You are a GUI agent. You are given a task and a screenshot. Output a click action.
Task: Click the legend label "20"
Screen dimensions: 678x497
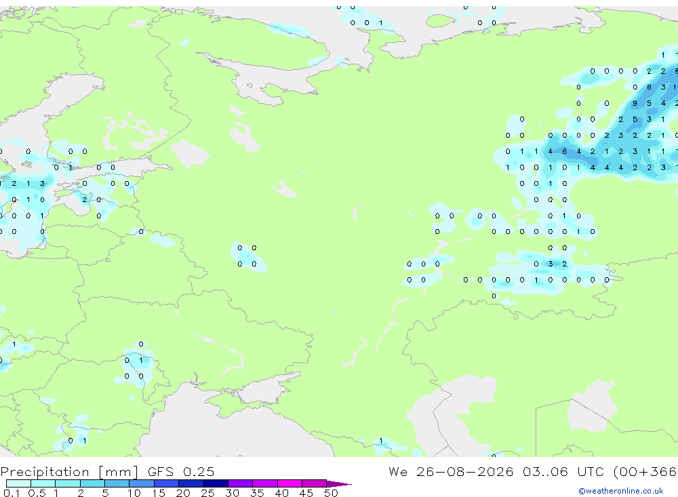[183, 493]
